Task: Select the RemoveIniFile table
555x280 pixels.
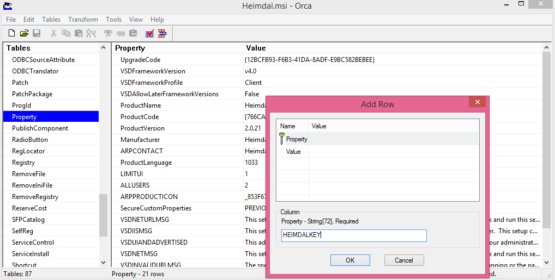Action: [x=51, y=185]
